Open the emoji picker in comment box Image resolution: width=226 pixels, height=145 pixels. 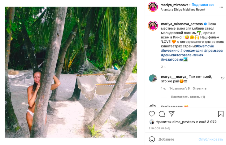pyautogui.click(x=152, y=139)
